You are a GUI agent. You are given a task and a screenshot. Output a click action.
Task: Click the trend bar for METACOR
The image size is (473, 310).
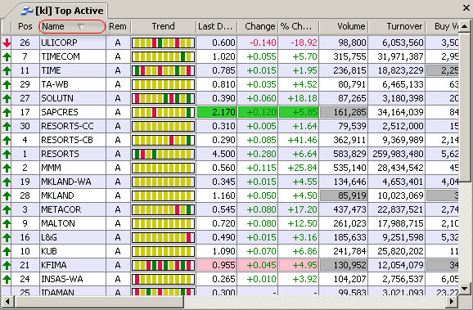point(163,209)
